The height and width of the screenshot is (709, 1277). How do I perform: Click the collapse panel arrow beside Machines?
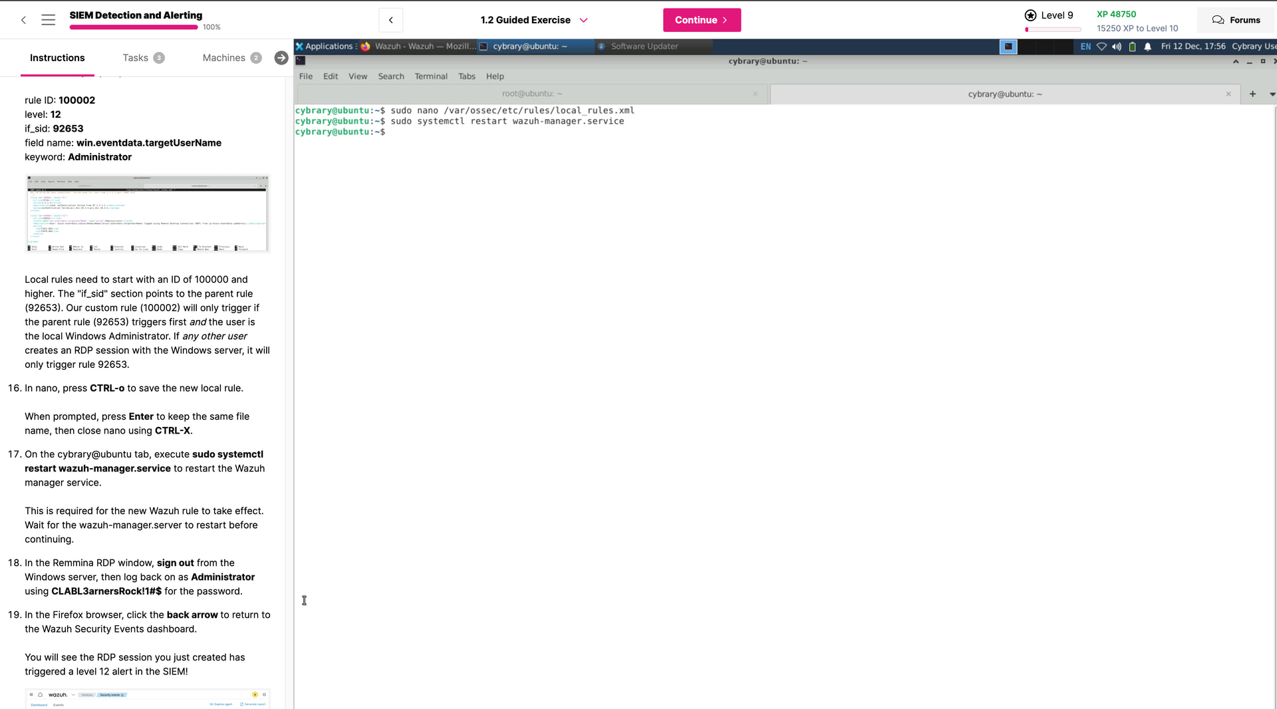point(281,58)
